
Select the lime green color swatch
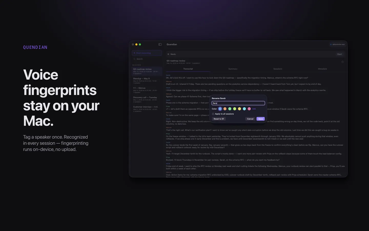234,109
